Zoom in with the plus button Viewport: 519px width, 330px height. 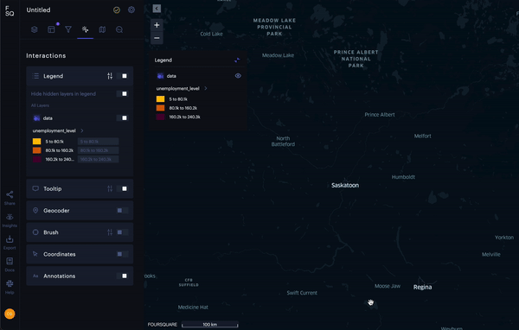point(157,25)
